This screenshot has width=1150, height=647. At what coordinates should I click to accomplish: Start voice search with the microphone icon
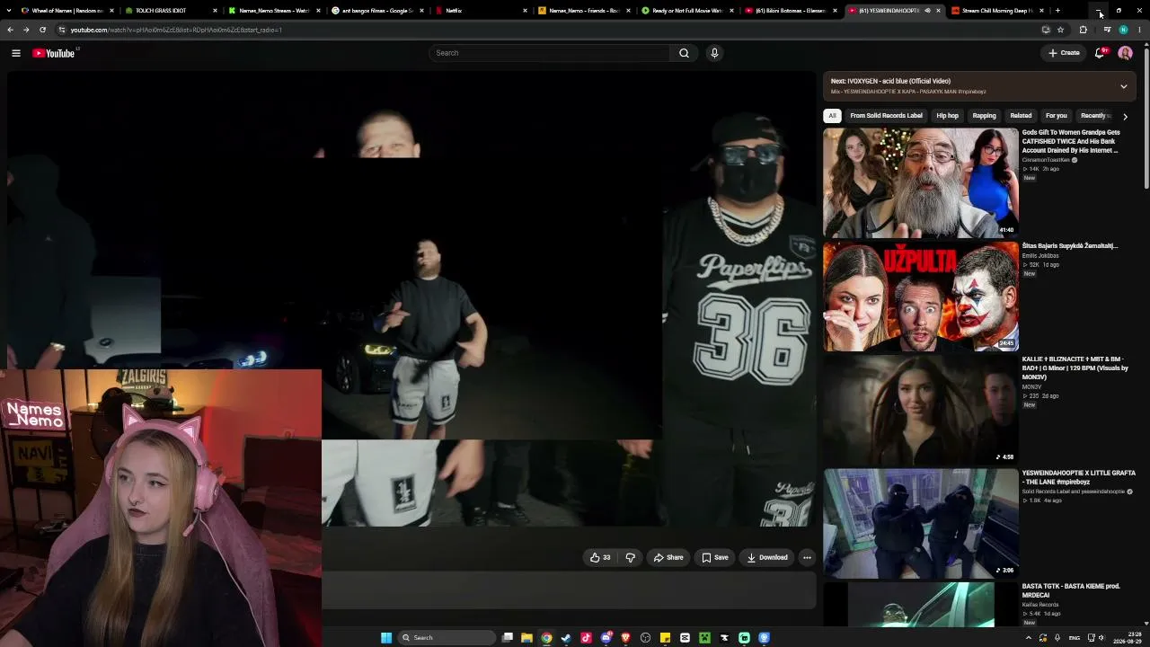(x=714, y=53)
